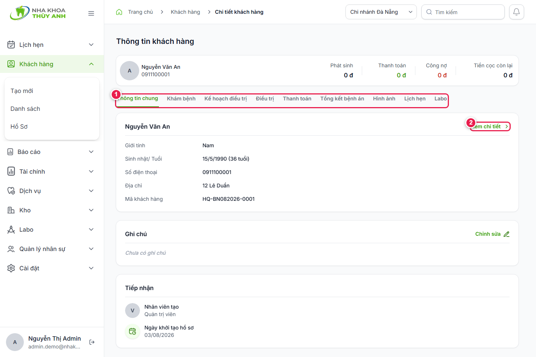Click the calendar icon by Ngày khởi tạo
Viewport: 536px width, 357px height.
pyautogui.click(x=133, y=331)
